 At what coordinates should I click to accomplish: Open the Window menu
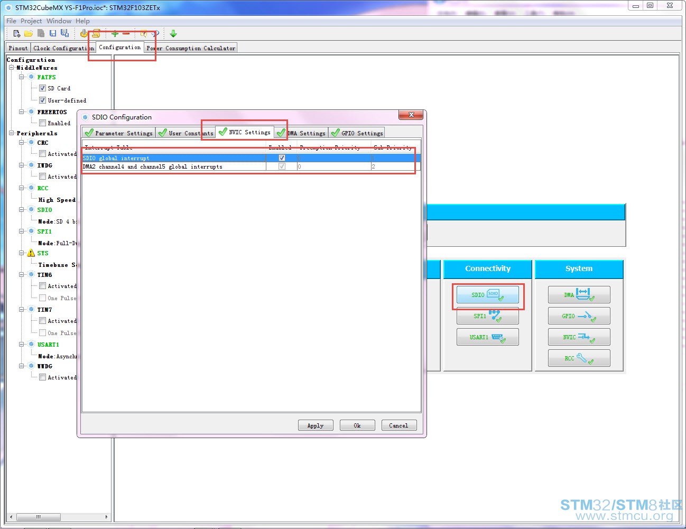pos(59,21)
